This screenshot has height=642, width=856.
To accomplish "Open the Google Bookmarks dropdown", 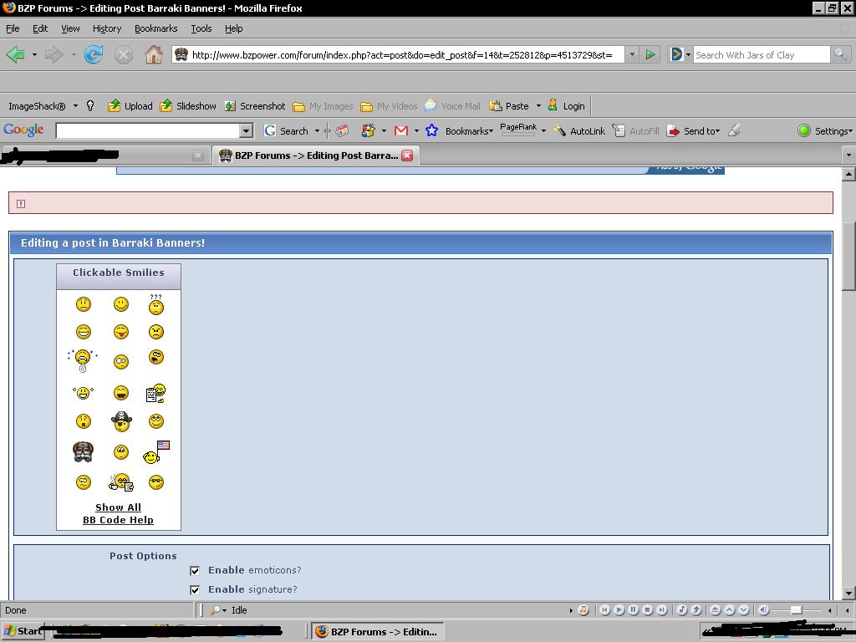I will pos(469,131).
